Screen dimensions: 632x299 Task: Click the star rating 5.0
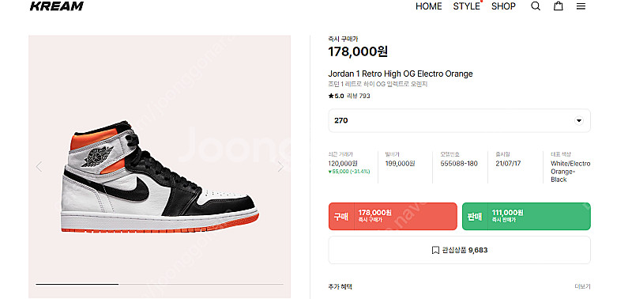tap(337, 96)
